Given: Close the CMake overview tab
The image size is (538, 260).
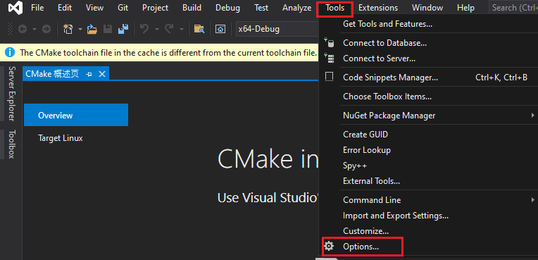Looking at the screenshot, I should [102, 74].
